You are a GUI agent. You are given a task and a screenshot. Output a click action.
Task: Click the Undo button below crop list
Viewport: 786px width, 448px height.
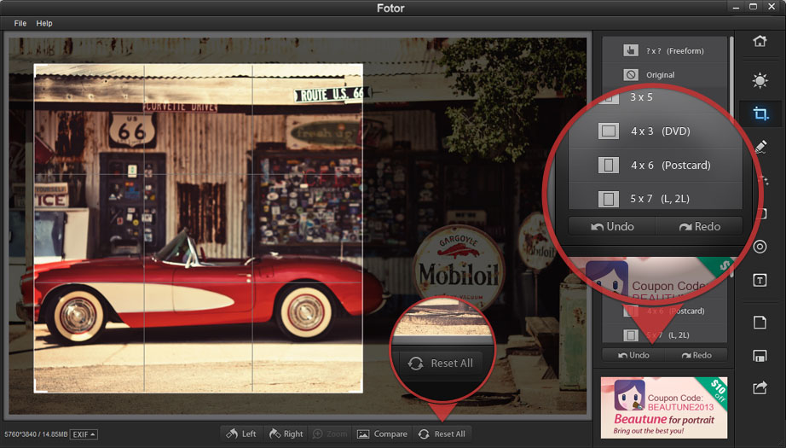tap(633, 355)
